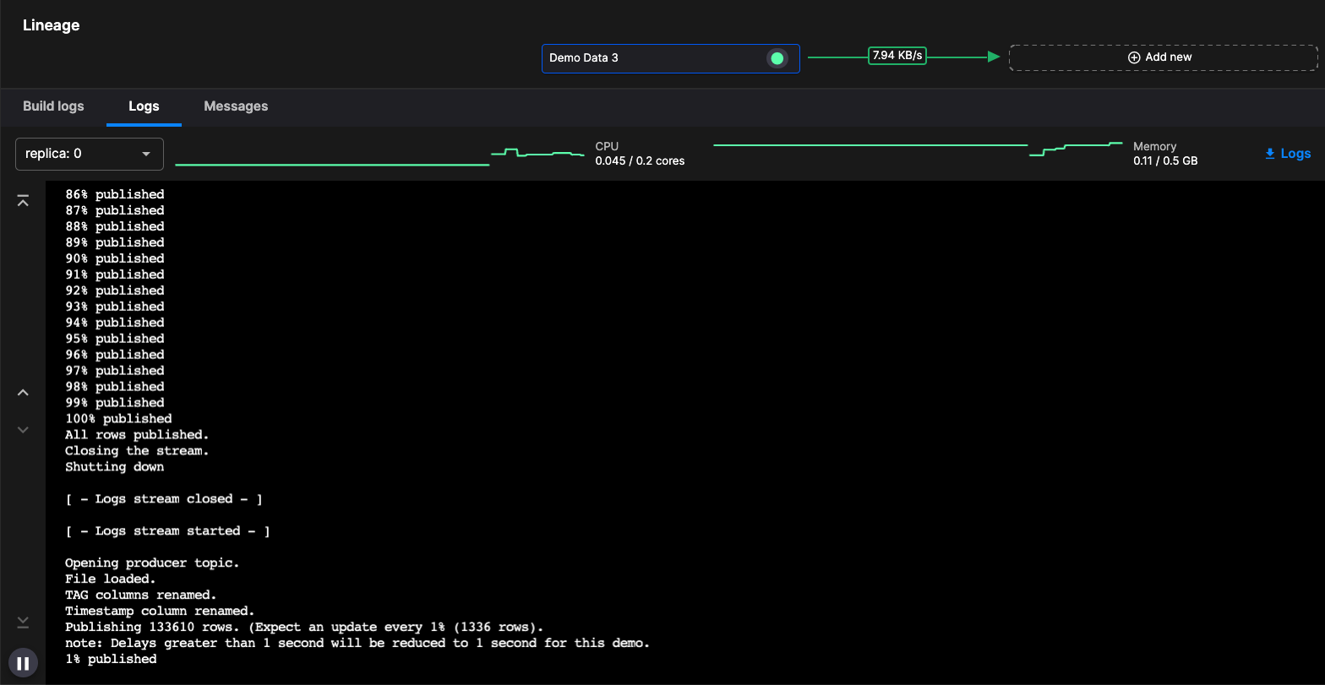1325x685 pixels.
Task: Select the Logs tab
Action: (144, 106)
